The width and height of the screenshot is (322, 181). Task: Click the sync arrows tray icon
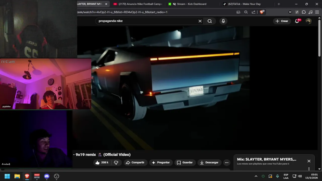270,176
